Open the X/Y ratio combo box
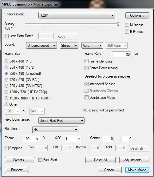 click(73, 139)
